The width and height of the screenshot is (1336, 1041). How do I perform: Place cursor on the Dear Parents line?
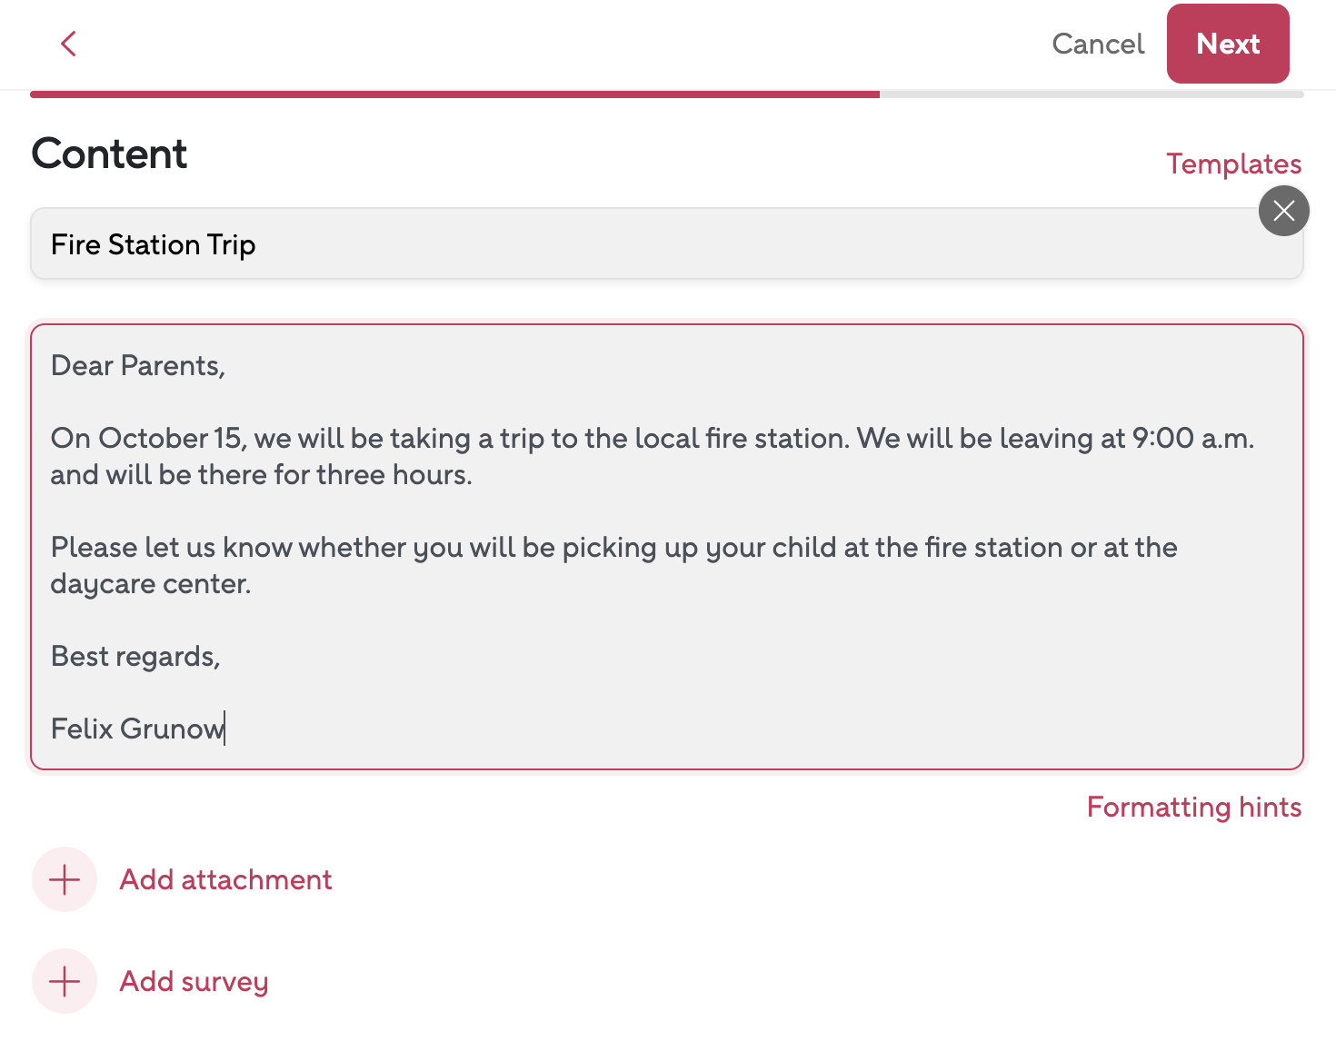click(138, 365)
